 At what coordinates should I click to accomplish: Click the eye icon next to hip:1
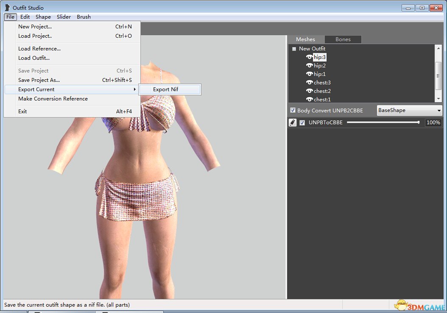tap(309, 74)
